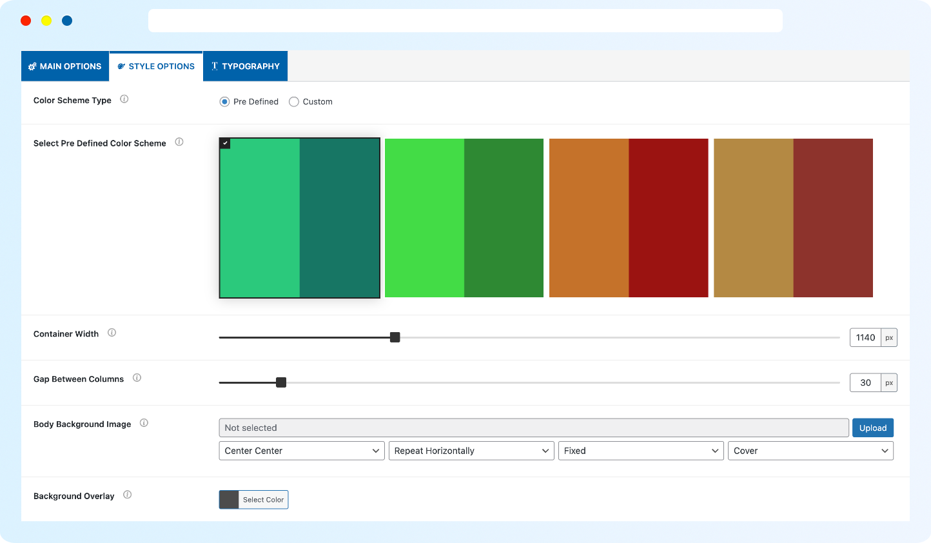This screenshot has width=931, height=543.
Task: Click the Body Background Image info icon
Action: [144, 423]
